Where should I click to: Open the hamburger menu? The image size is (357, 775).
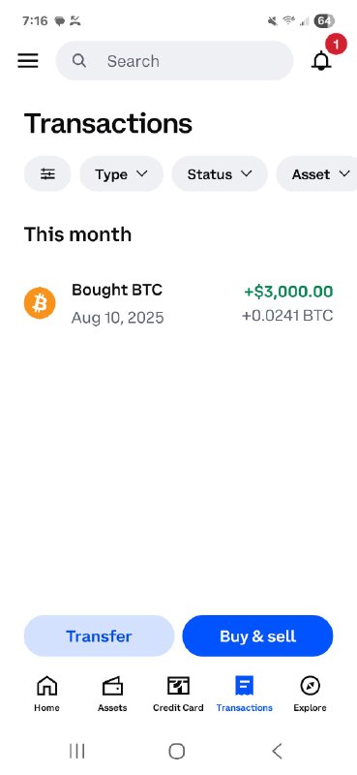(x=28, y=61)
